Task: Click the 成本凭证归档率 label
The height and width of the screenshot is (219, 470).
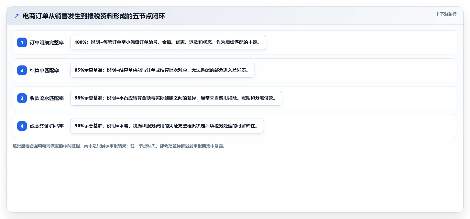Action: pyautogui.click(x=47, y=126)
